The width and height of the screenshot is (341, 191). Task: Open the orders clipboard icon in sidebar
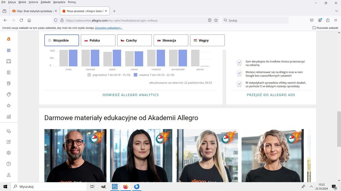coord(9,72)
